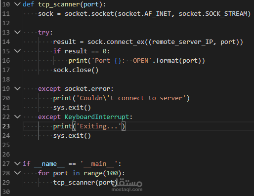Click the 'tcp_scanner(port)' call on line 29
This screenshot has width=254, height=196.
coord(85,183)
